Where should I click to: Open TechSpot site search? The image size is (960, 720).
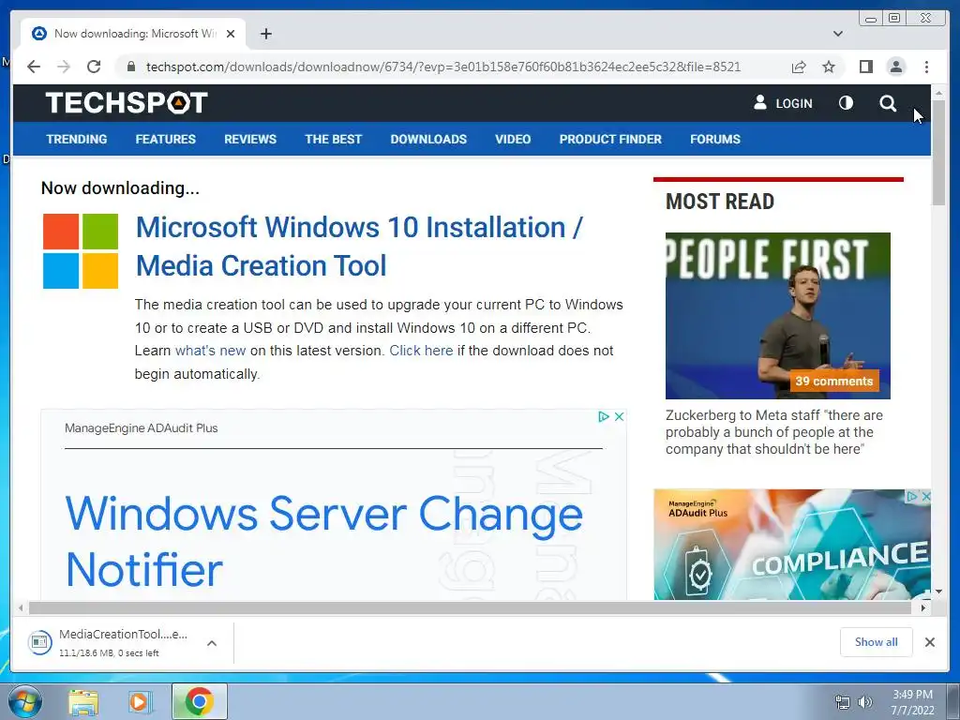888,103
